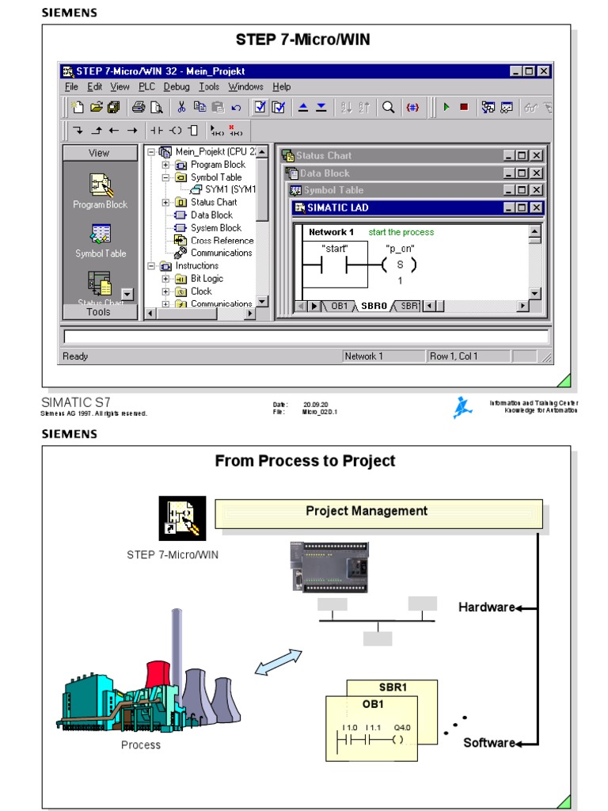The image size is (608, 811).
Task: Expand the Program Block tree node
Action: [x=165, y=165]
